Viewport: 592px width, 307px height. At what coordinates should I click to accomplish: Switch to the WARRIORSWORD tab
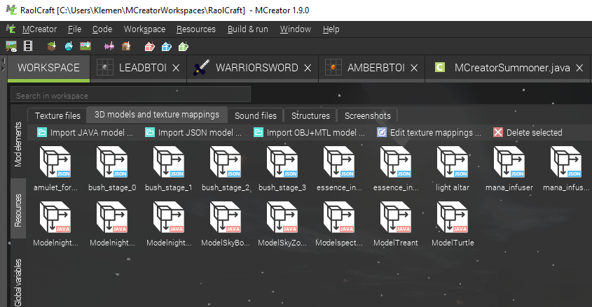tap(253, 68)
